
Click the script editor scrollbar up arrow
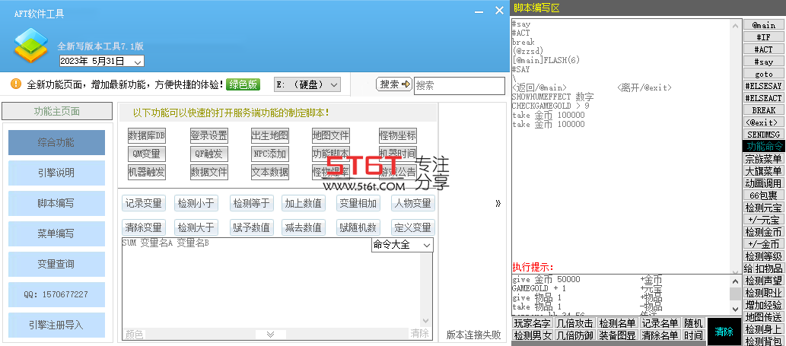(x=735, y=26)
